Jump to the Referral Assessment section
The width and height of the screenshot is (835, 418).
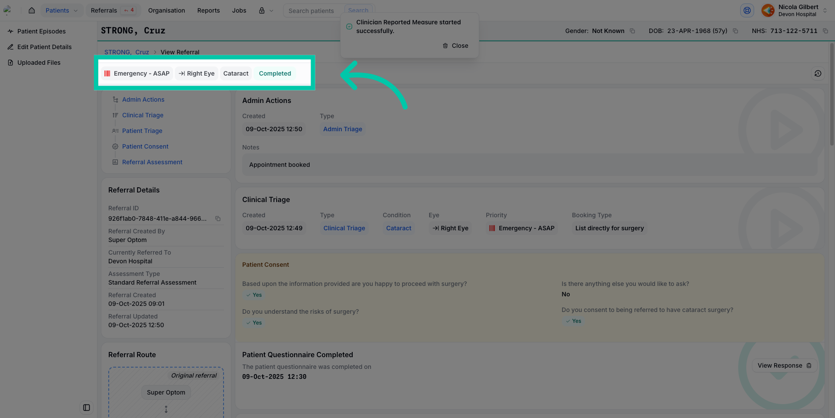click(x=152, y=162)
